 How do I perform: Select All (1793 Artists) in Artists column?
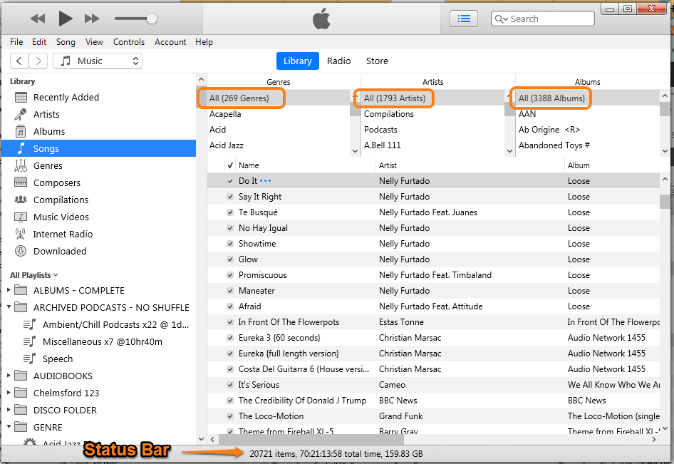tap(395, 98)
